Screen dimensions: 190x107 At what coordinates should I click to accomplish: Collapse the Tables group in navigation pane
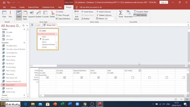[24, 29]
